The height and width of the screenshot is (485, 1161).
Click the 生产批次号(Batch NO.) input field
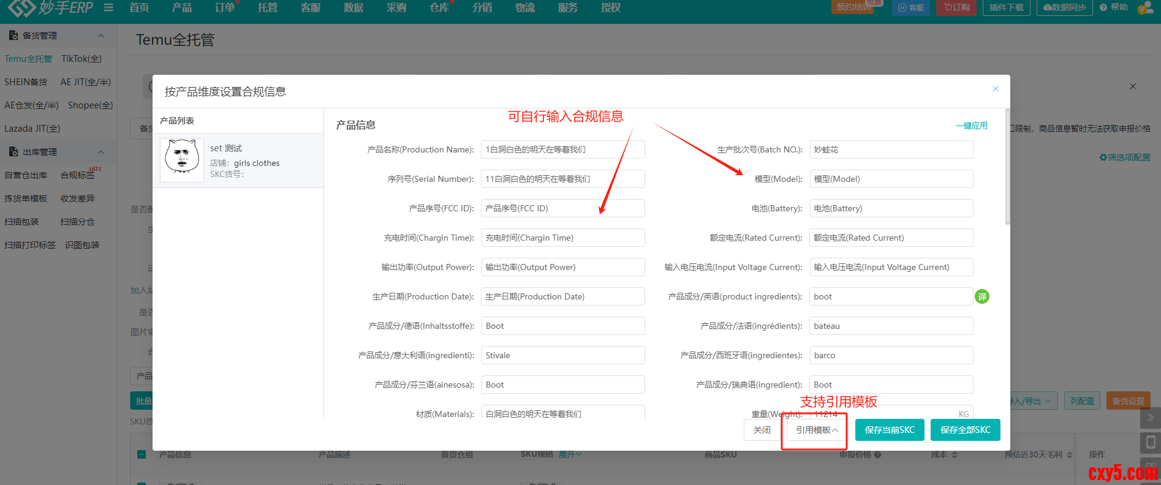pos(891,149)
